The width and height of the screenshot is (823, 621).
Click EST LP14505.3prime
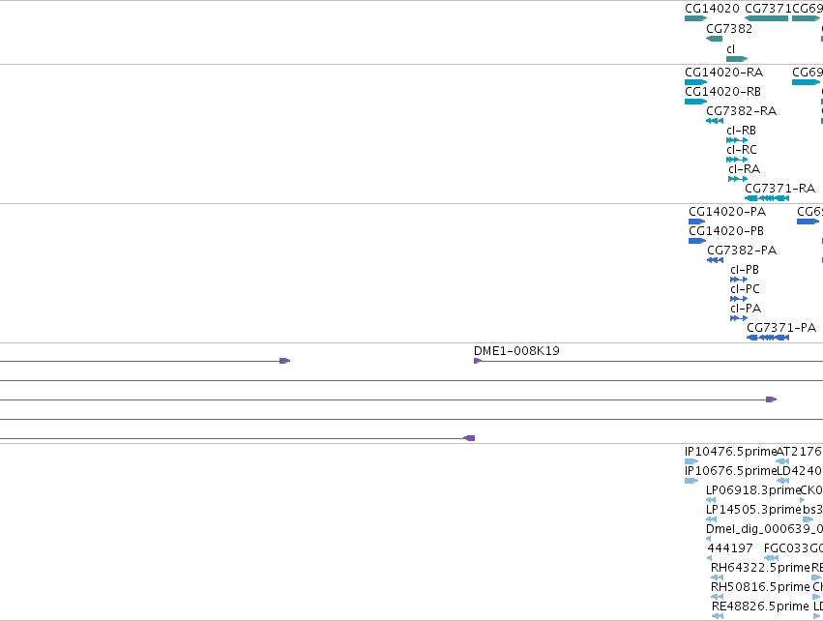click(711, 519)
